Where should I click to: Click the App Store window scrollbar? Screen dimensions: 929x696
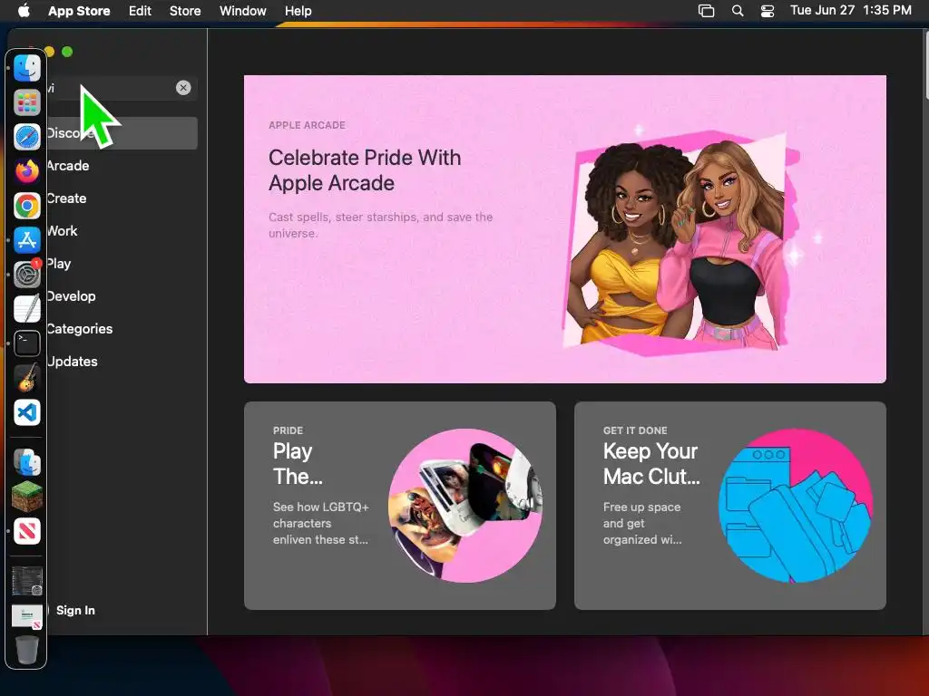pos(925,64)
